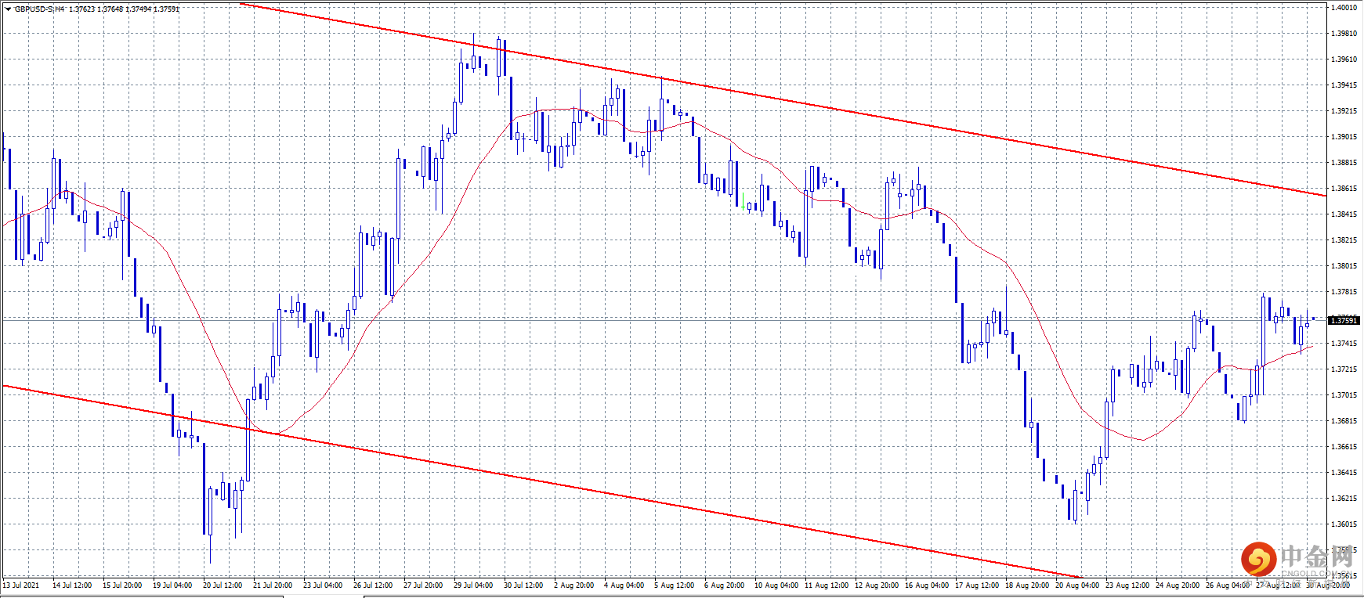Click the 13 Jul 2021 date label
The height and width of the screenshot is (598, 1364).
21,585
